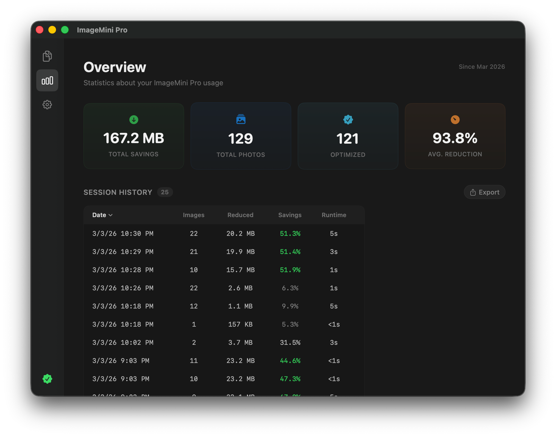Click the Runtime column header
This screenshot has height=437, width=556.
(x=334, y=215)
